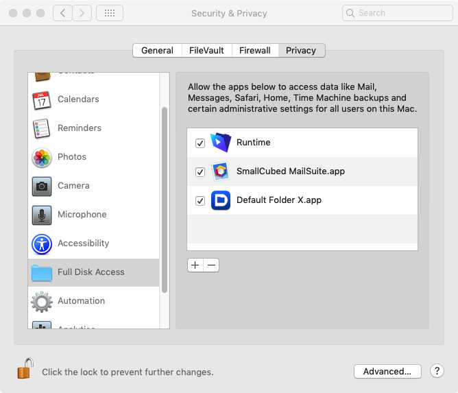This screenshot has height=393, width=458.
Task: Uncheck the SmallCubed MailSuite.app checkbox
Action: 200,172
